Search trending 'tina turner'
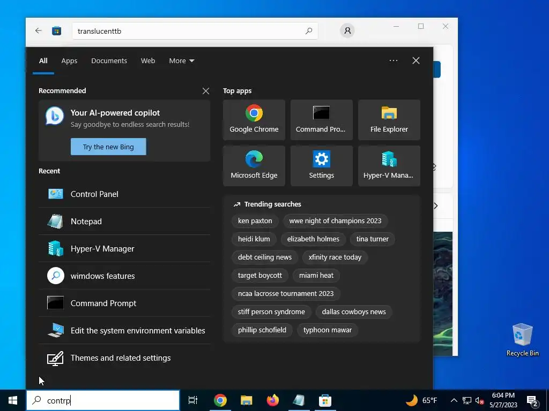Screen dimensions: 549x411 pos(372,239)
